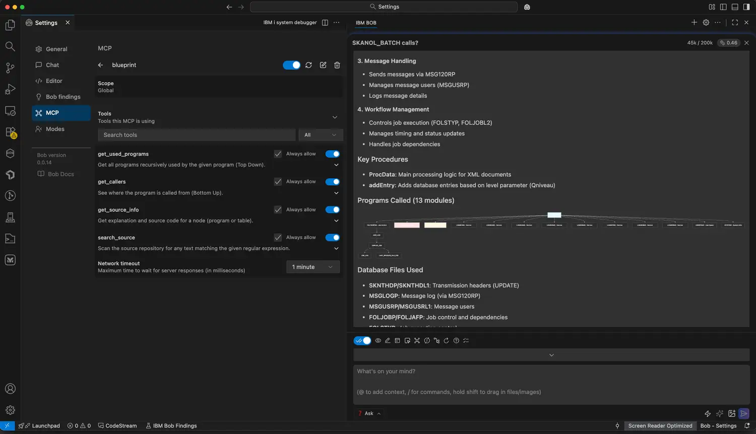Open the Run and Debug view

coord(10,89)
